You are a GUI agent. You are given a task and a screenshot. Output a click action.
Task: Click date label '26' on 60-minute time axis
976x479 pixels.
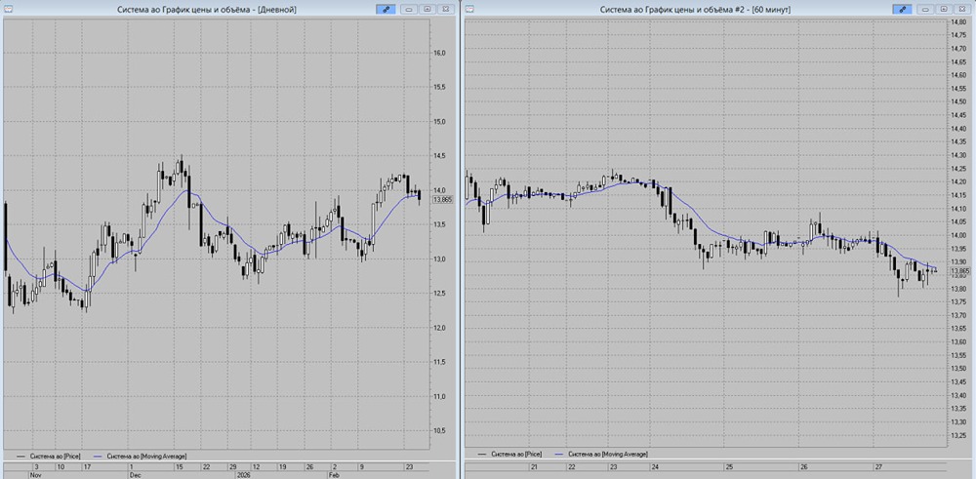pyautogui.click(x=803, y=466)
